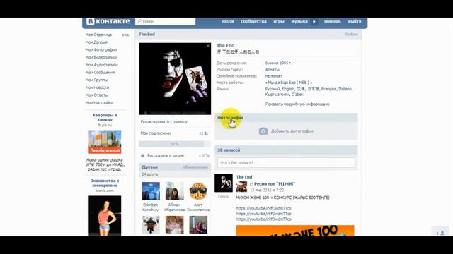This screenshot has width=453, height=254.
Task: Open friend Erkinbek's avatar
Action: coord(151,191)
